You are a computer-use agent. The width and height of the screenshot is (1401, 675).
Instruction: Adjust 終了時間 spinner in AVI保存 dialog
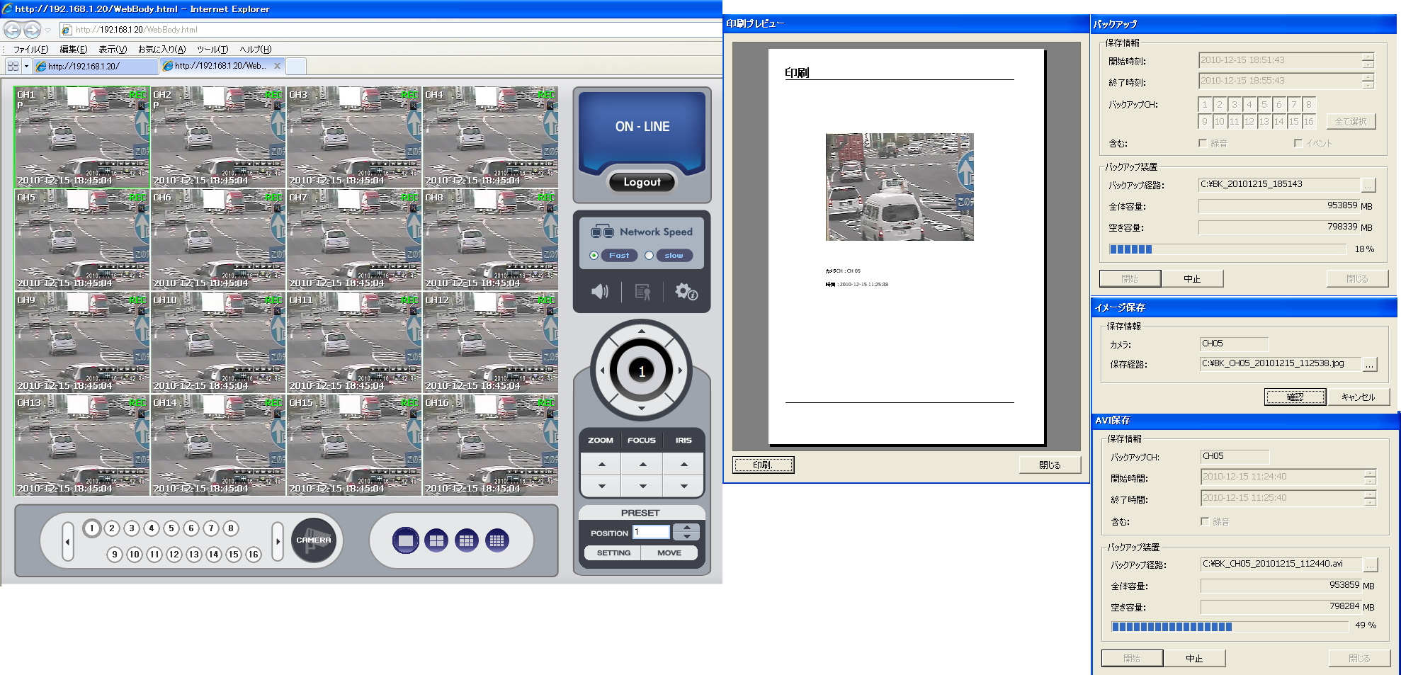[1370, 498]
